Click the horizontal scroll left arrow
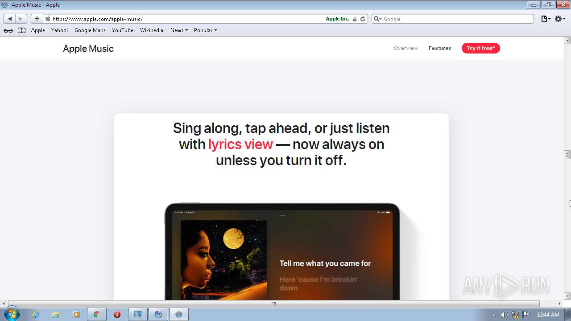The image size is (571, 321). point(4,304)
